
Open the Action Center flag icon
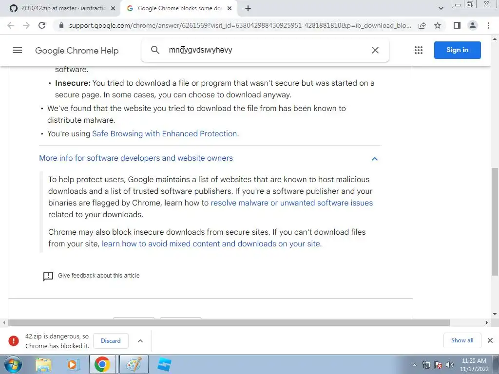(438, 365)
